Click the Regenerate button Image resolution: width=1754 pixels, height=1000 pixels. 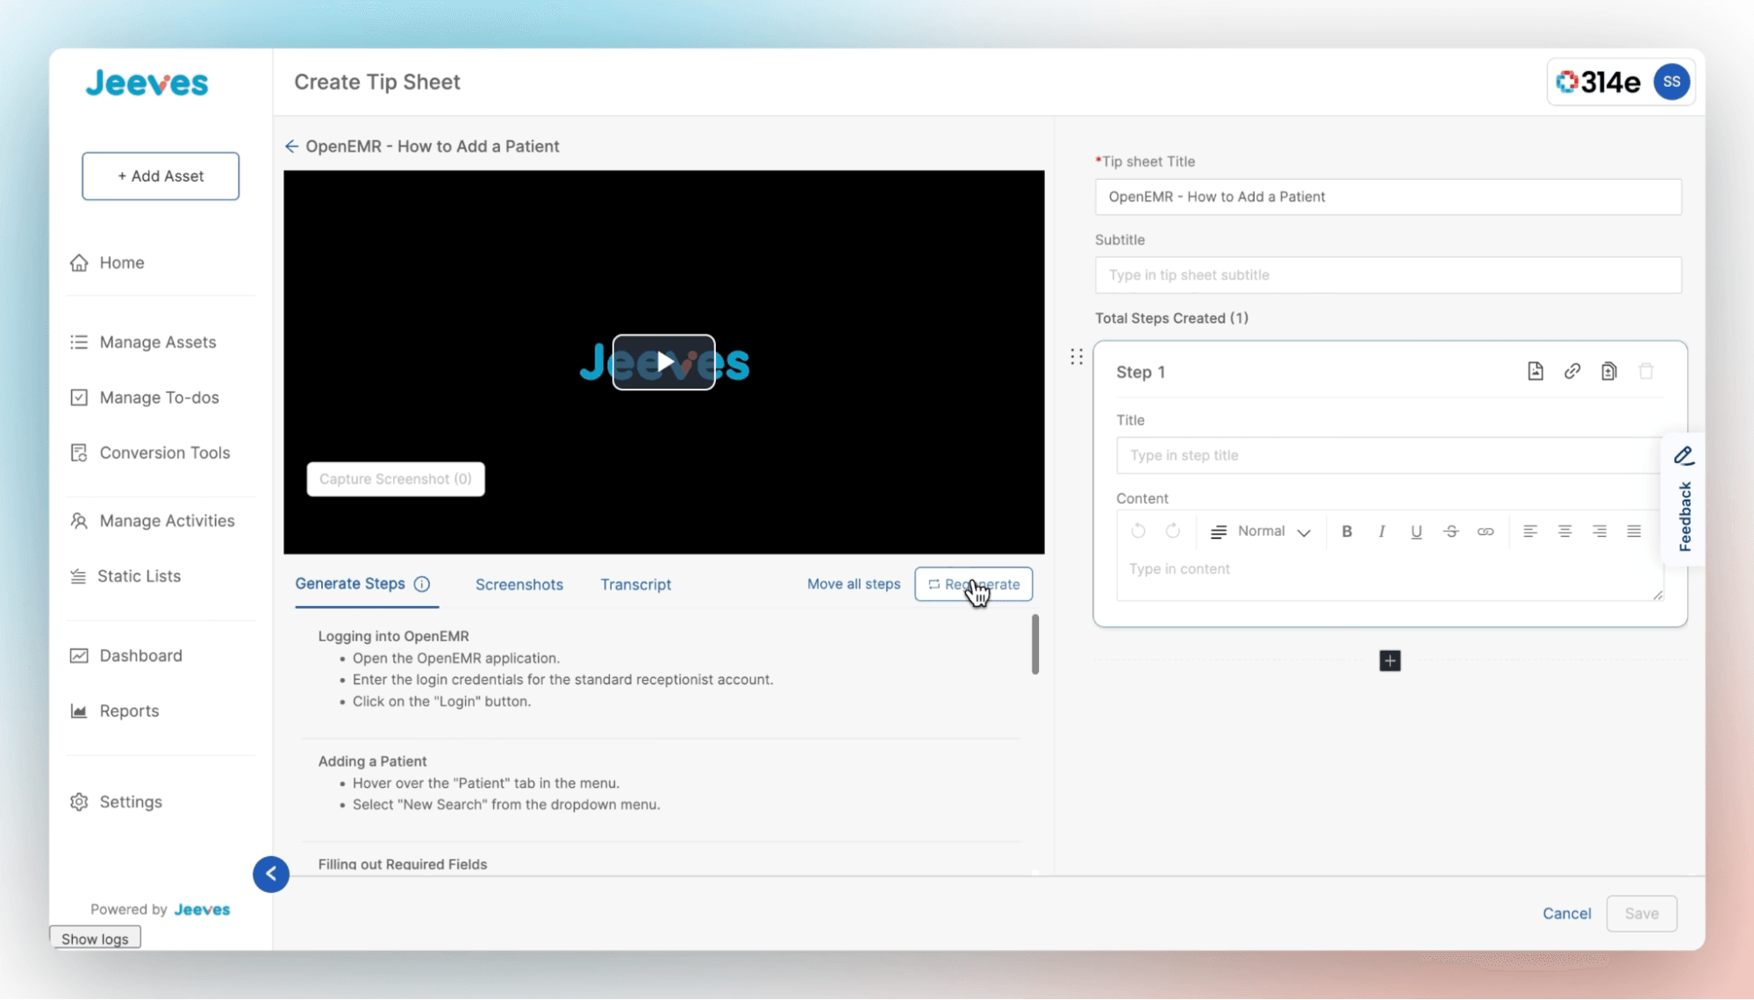(x=973, y=584)
